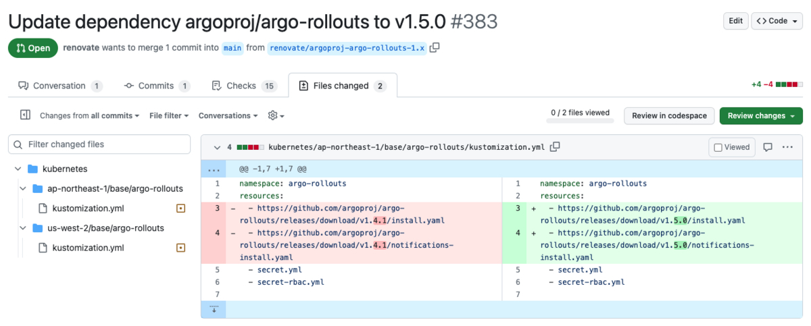Click file icon of us-west-2 kustomization.yml

[43, 248]
